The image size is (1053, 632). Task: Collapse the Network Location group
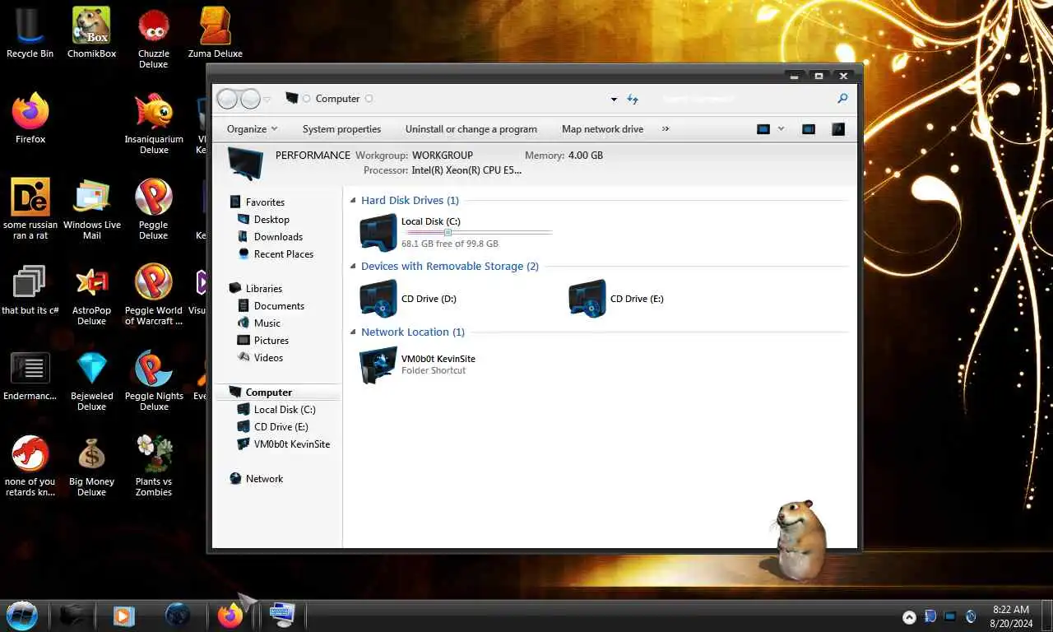tap(354, 332)
